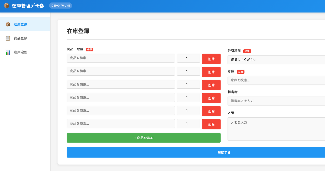
Task: Click the 在庫確認 bar chart icon in sidebar
Action: click(8, 52)
